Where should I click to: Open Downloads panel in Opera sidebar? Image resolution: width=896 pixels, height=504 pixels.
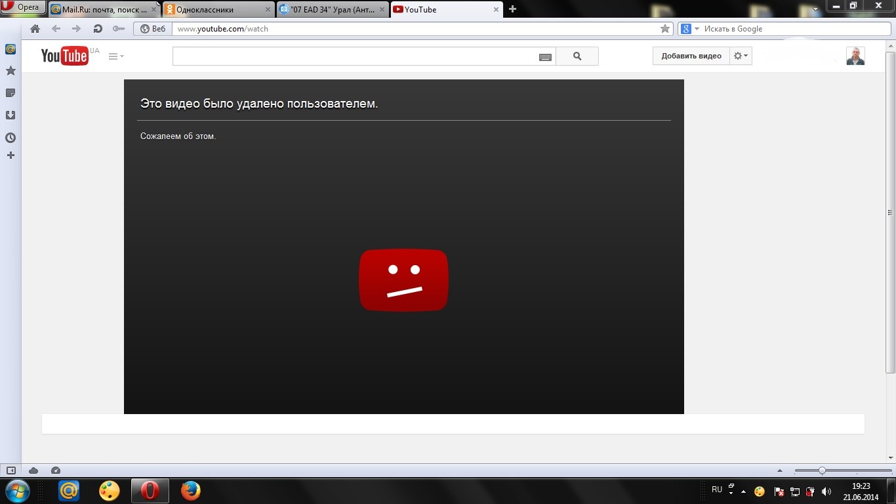[10, 115]
